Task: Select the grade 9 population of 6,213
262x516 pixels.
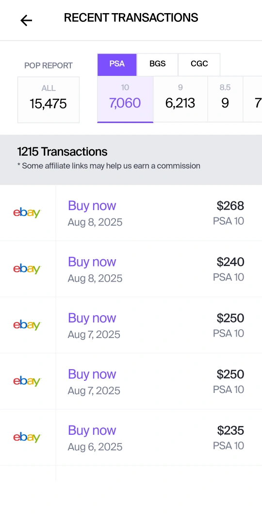Action: tap(180, 99)
